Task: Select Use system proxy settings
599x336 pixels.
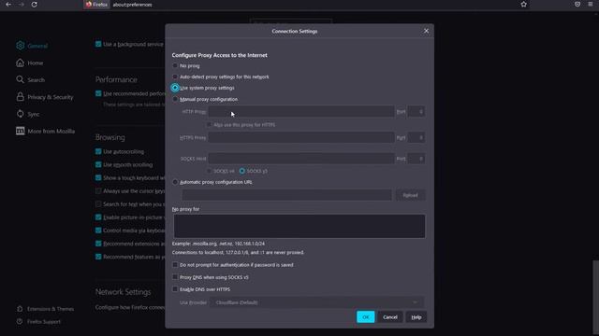Action: point(175,88)
